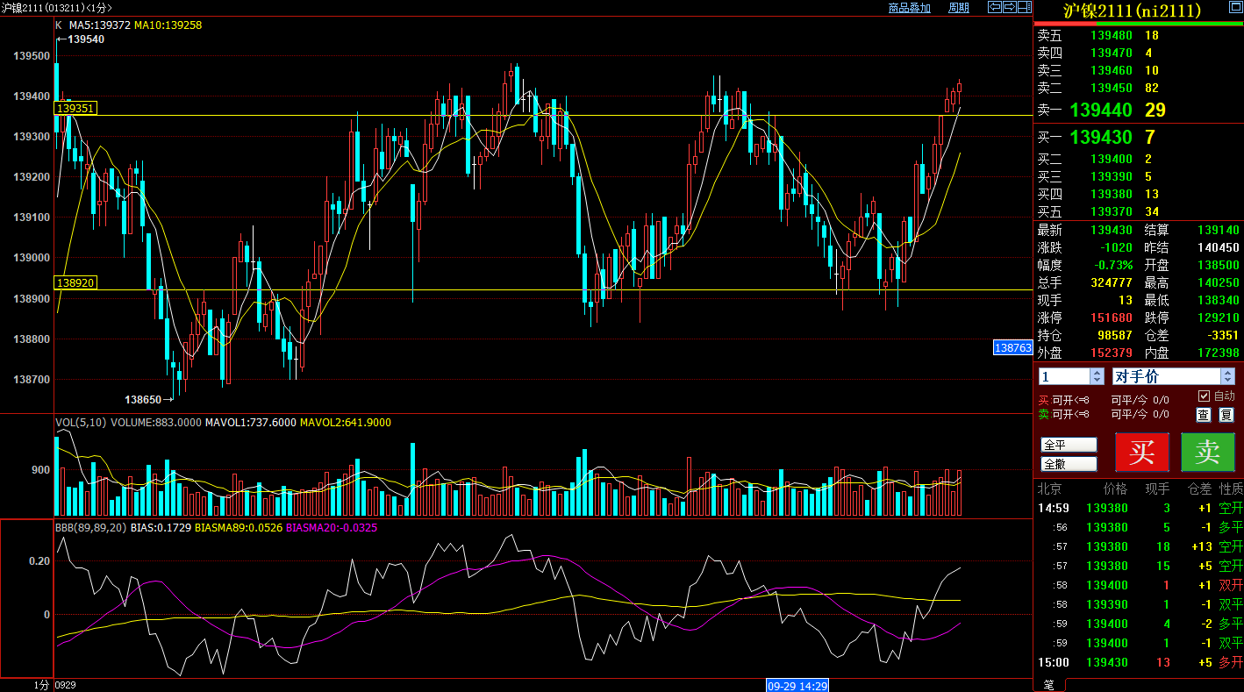Viewport: 1244px width, 692px height.
Task: Click the 卖五 139480 ask row
Action: (x=1139, y=35)
